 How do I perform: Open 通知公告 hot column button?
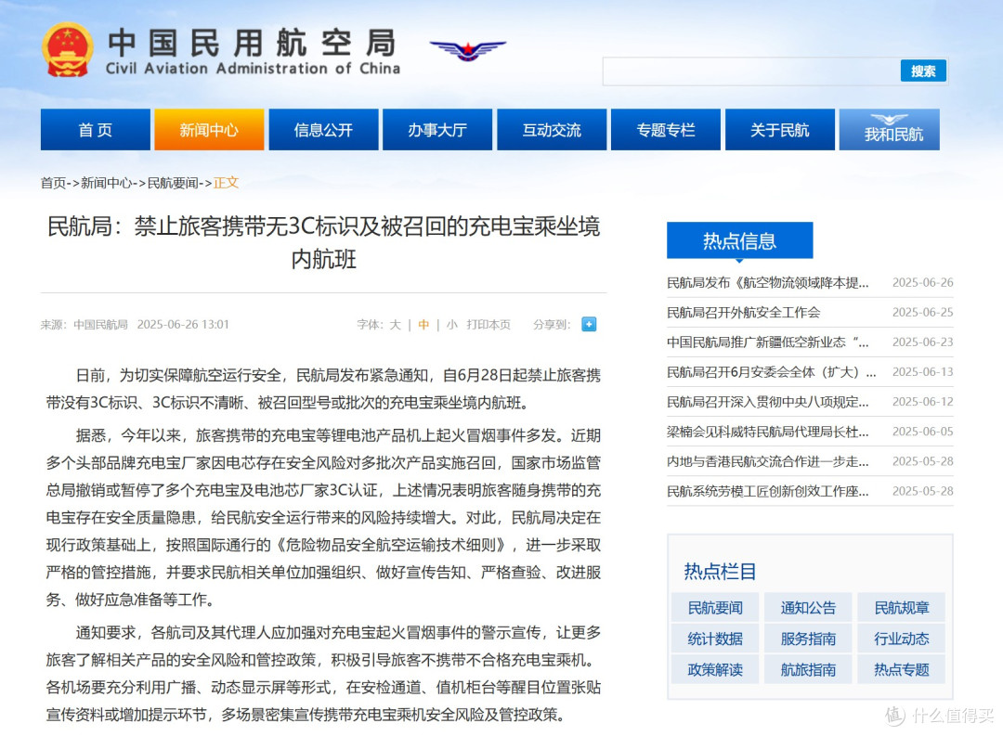[x=808, y=608]
